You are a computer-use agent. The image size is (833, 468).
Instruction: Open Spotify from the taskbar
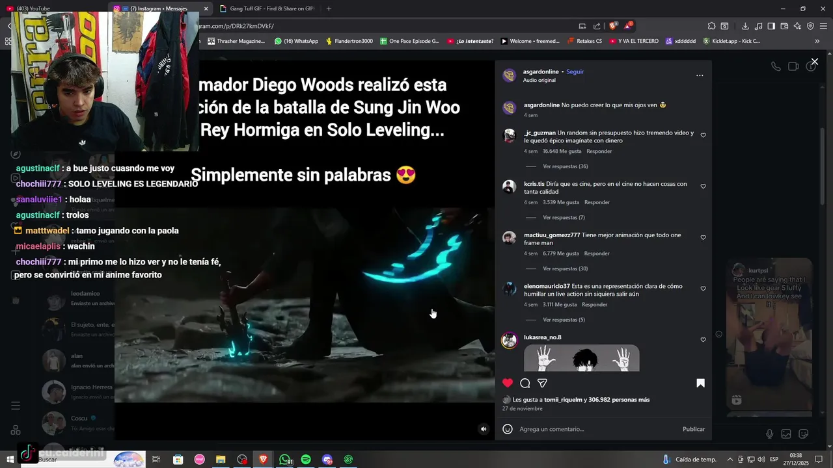click(x=306, y=460)
